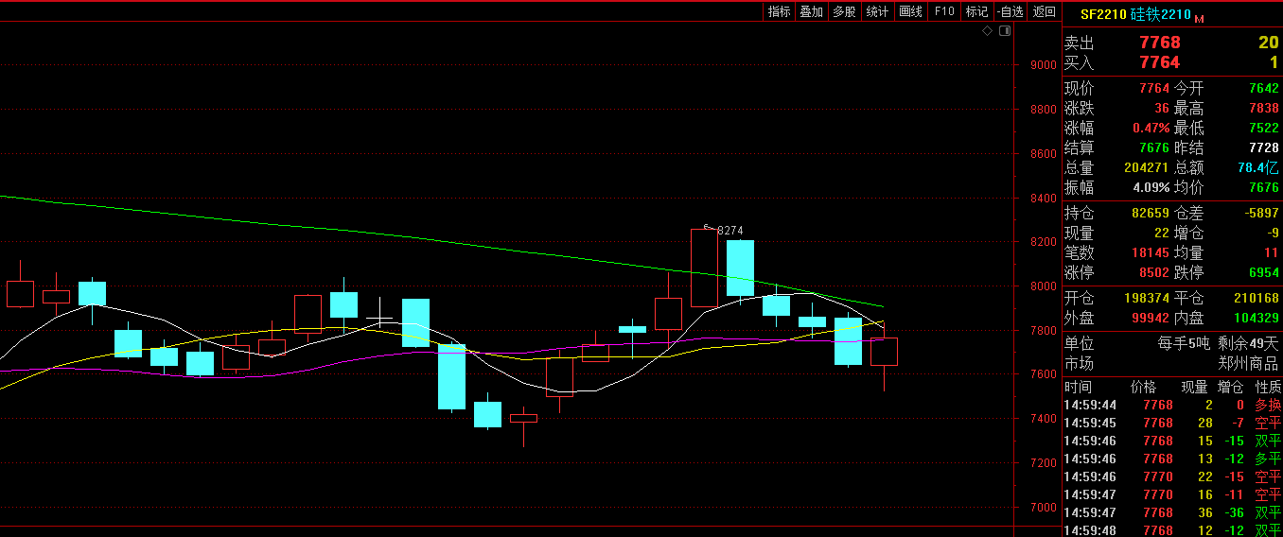Click the diamond icon above the chart
1283x537 pixels.
(x=987, y=31)
